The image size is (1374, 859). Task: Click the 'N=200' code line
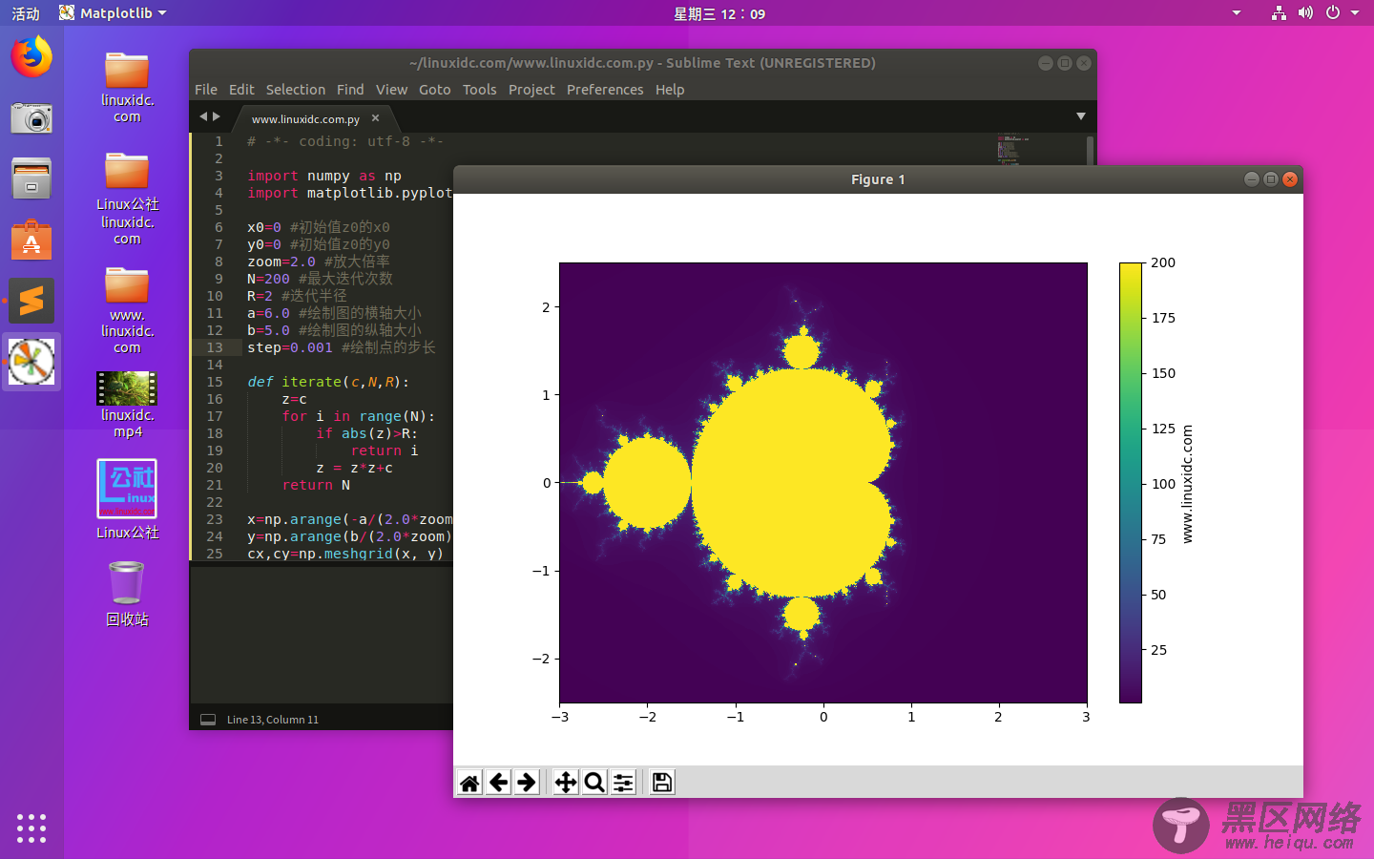pos(320,279)
